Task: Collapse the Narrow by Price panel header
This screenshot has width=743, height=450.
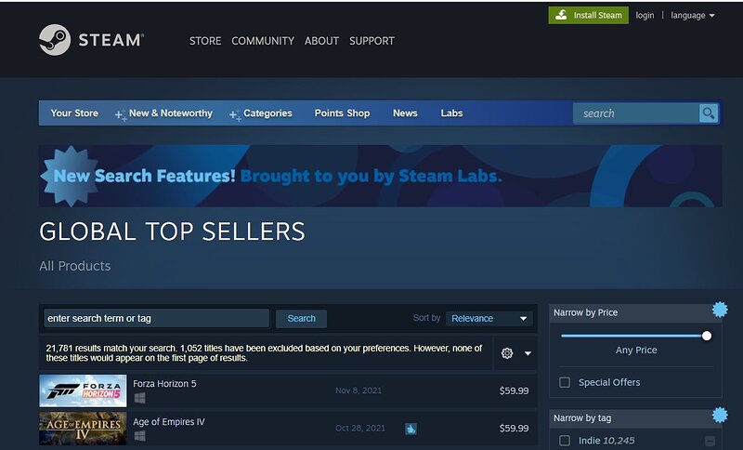Action: (635, 313)
